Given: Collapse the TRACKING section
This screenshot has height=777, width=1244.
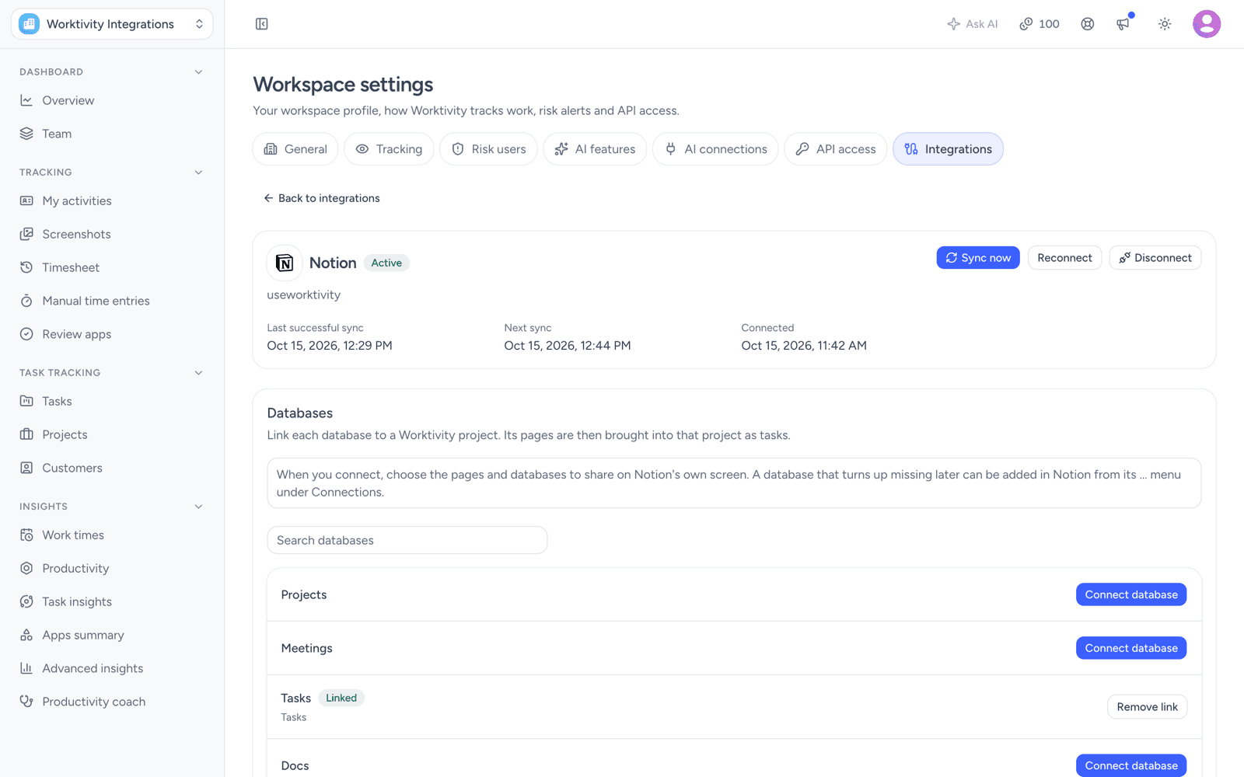Looking at the screenshot, I should point(198,172).
